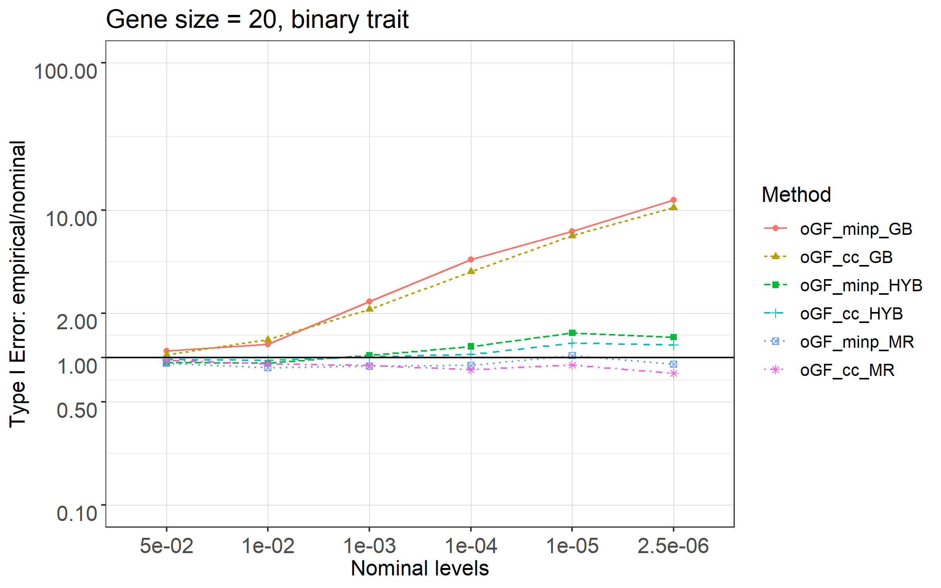Click the chart title 'Gene size = 20, binary trait'
This screenshot has width=941, height=588.
tap(257, 20)
